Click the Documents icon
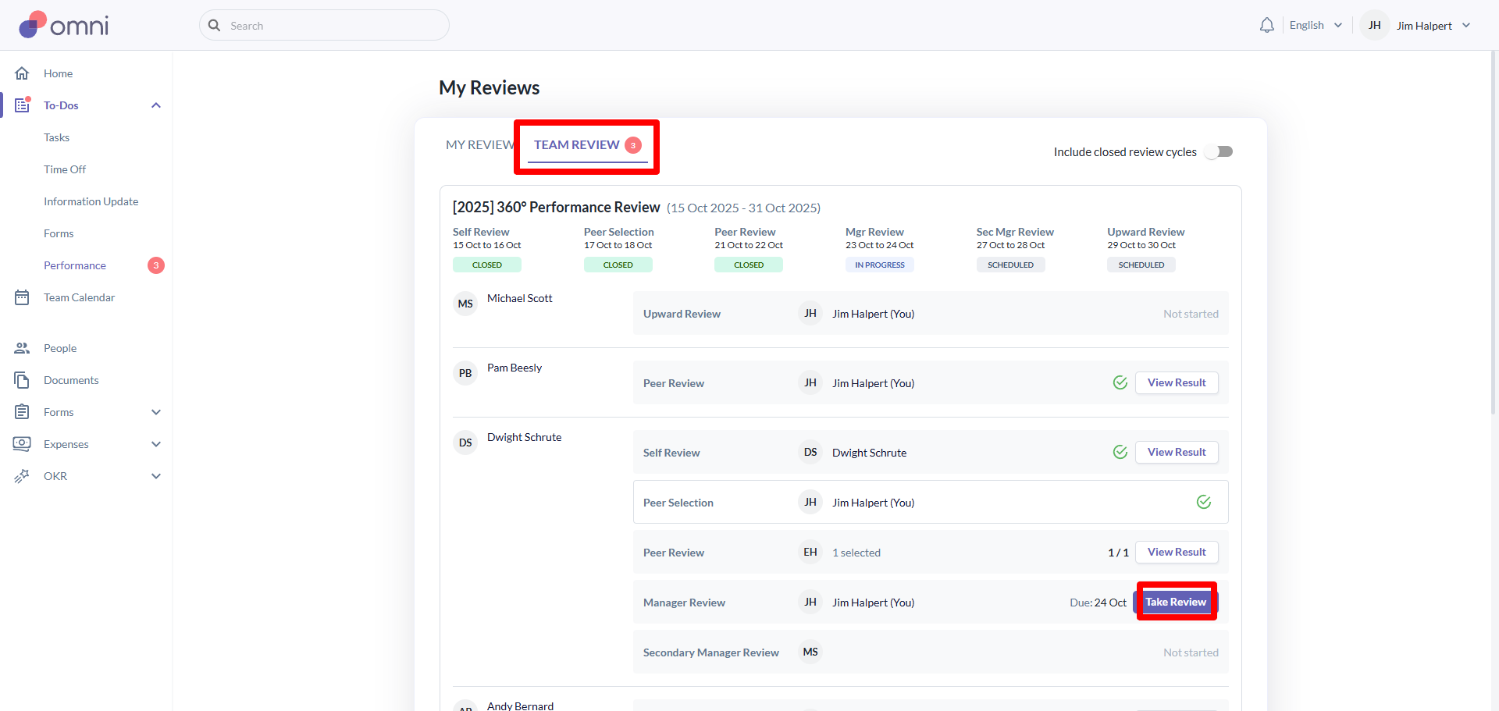 tap(22, 380)
